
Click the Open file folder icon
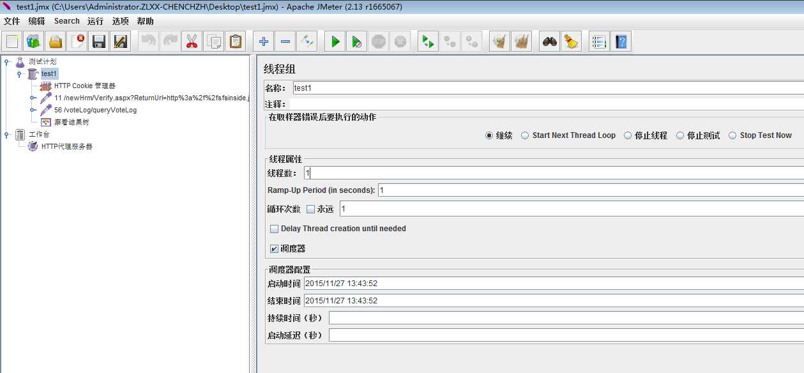[x=56, y=42]
